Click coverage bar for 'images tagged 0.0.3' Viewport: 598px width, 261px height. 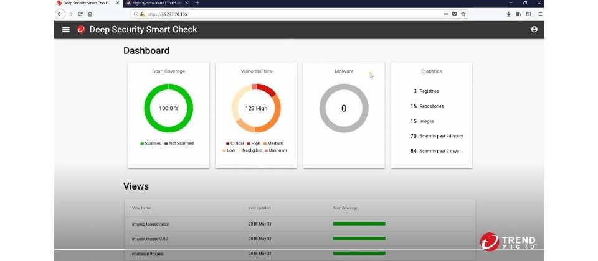[359, 239]
